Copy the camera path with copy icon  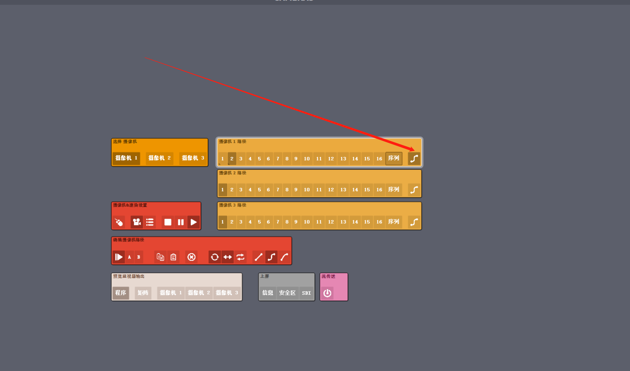tap(160, 257)
